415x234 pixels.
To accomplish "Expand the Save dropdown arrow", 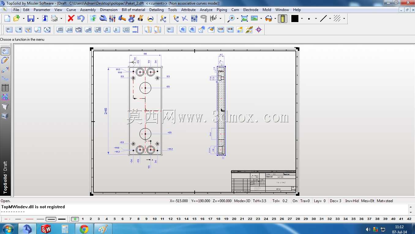I will [38, 19].
